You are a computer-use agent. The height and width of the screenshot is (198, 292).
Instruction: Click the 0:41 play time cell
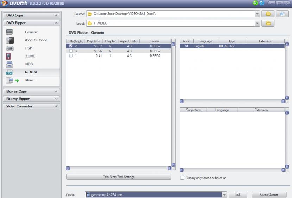coord(99,55)
